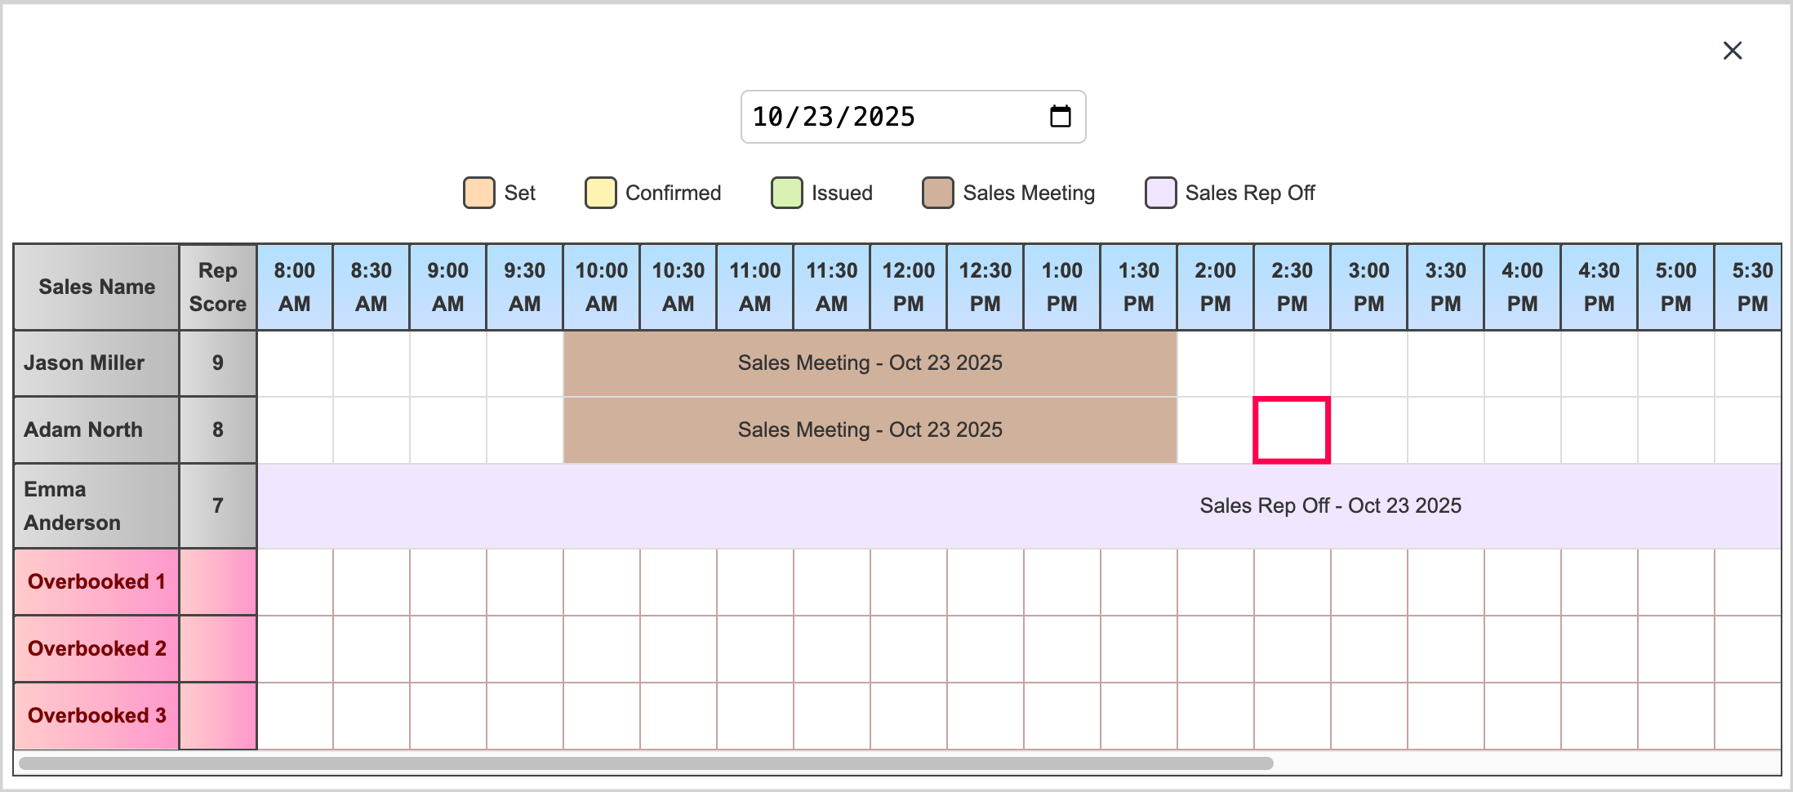Select the Overbooked 1 row label
Image resolution: width=1793 pixels, height=792 pixels.
(x=96, y=582)
